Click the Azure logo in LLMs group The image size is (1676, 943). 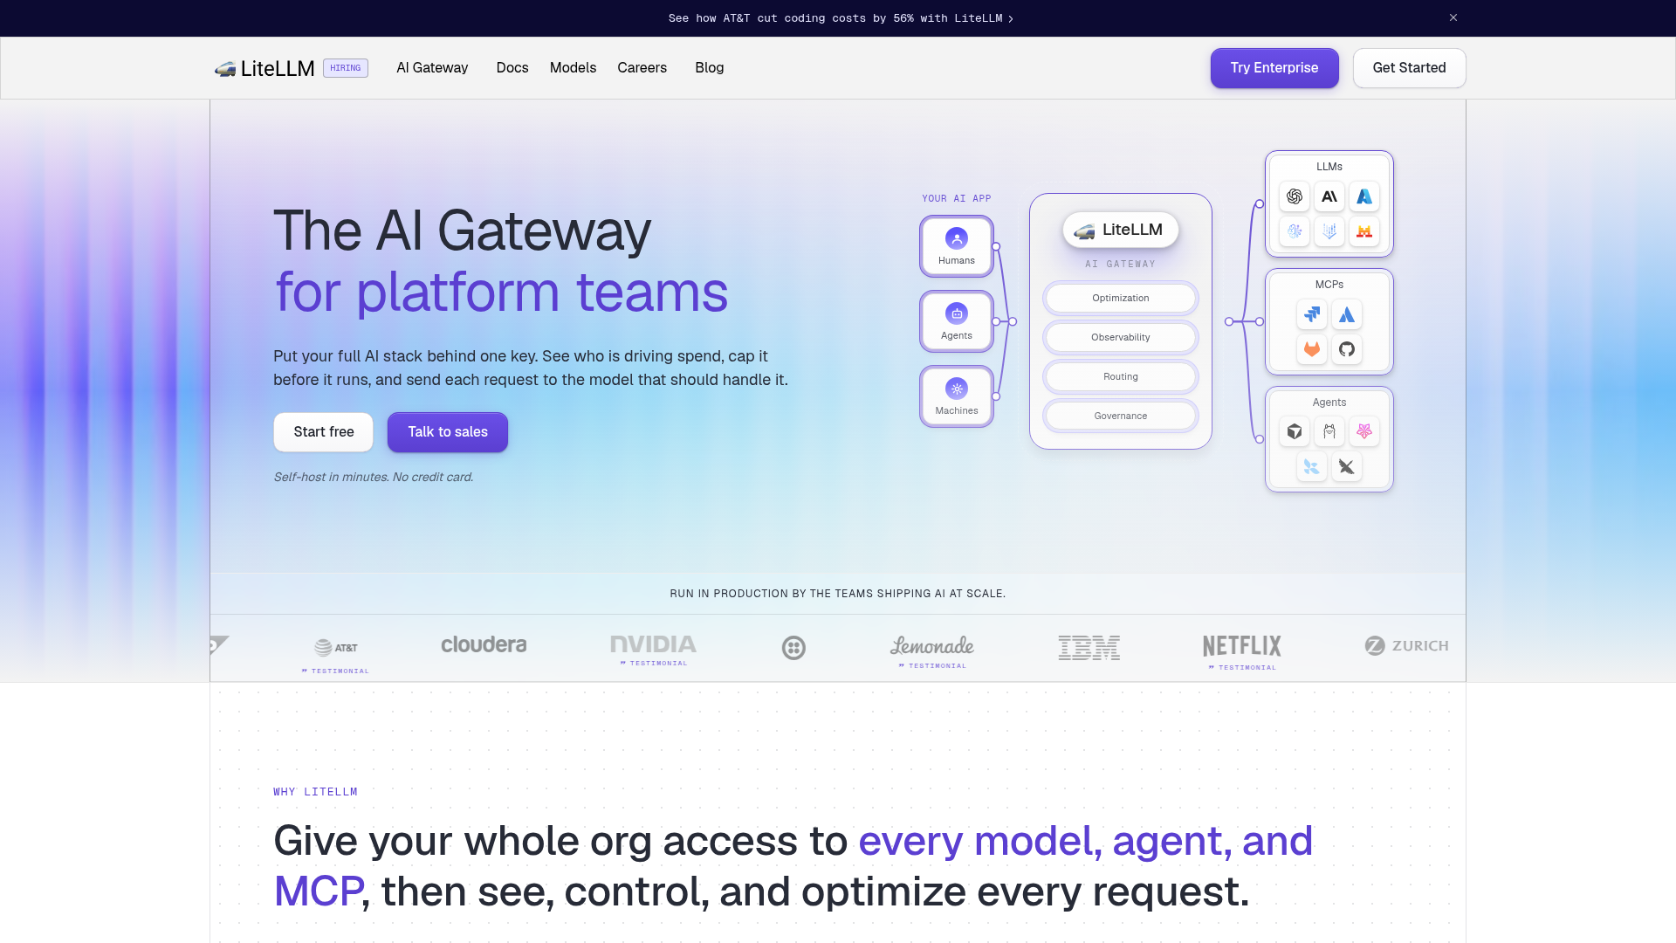tap(1364, 196)
